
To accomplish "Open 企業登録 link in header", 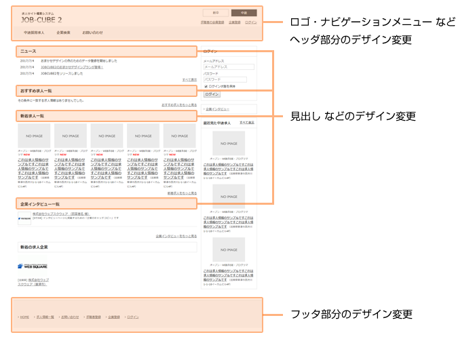I will pos(235,22).
